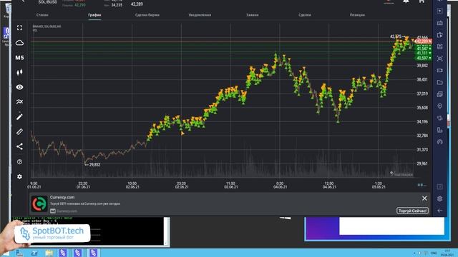The width and height of the screenshot is (458, 257).
Task: Switch to the Сделки tab
Action: coord(305,15)
